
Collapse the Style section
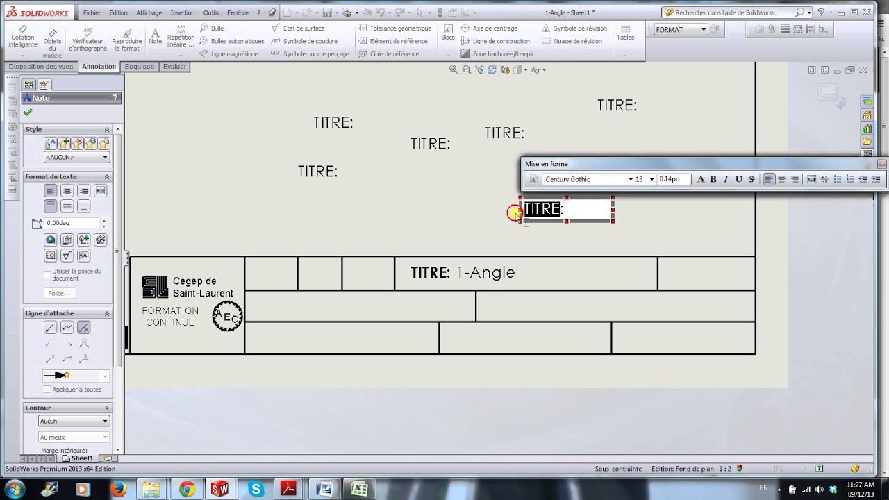pos(107,130)
